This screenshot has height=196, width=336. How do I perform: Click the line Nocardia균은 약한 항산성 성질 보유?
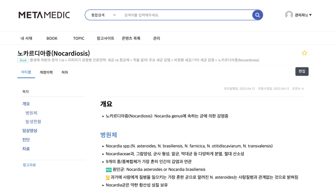pyautogui.click(x=137, y=185)
